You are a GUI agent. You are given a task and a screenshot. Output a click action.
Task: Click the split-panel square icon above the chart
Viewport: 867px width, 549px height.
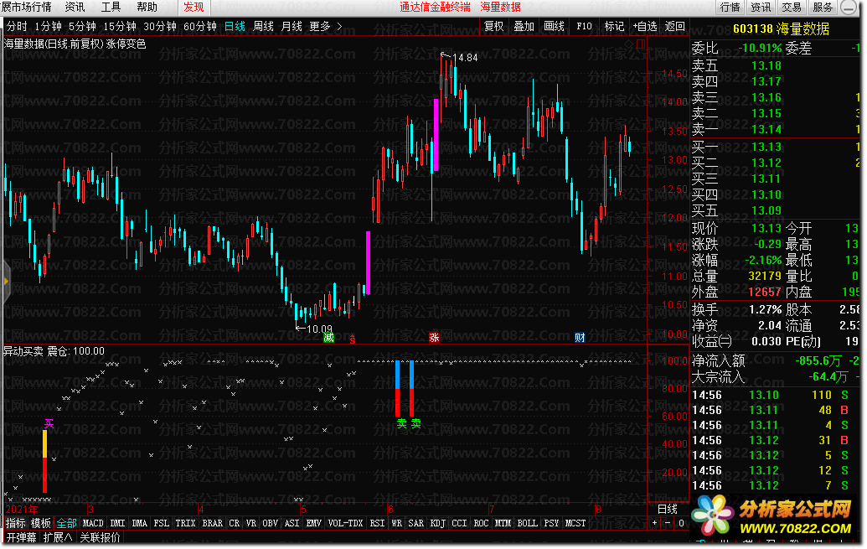click(641, 44)
